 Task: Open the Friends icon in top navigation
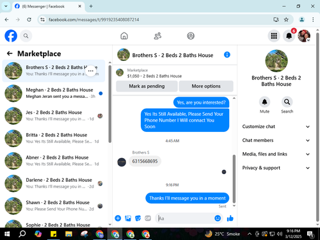157,36
